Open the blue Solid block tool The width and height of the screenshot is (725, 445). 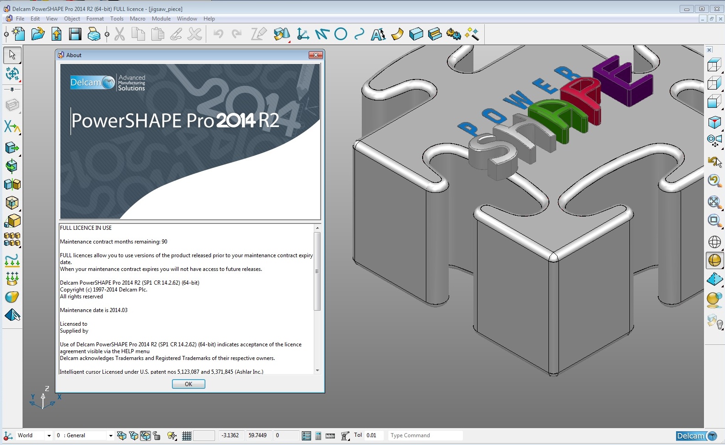click(x=416, y=34)
